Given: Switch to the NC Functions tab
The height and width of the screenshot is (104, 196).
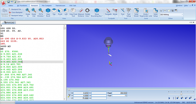Looking at the screenshot, I should tap(22, 6).
